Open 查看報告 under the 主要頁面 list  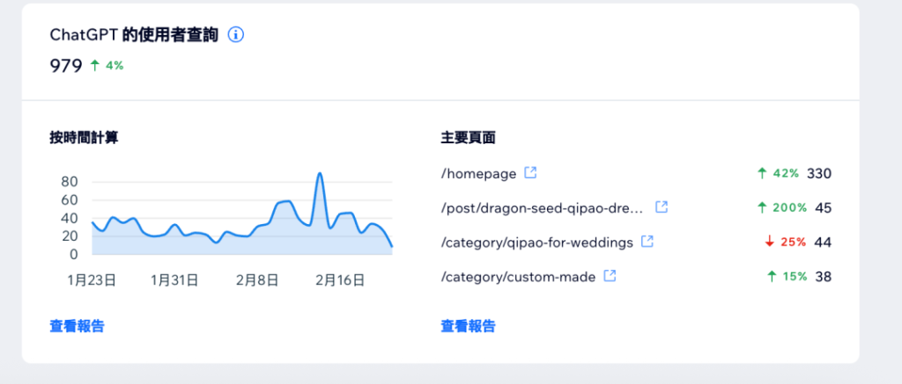[x=468, y=326]
